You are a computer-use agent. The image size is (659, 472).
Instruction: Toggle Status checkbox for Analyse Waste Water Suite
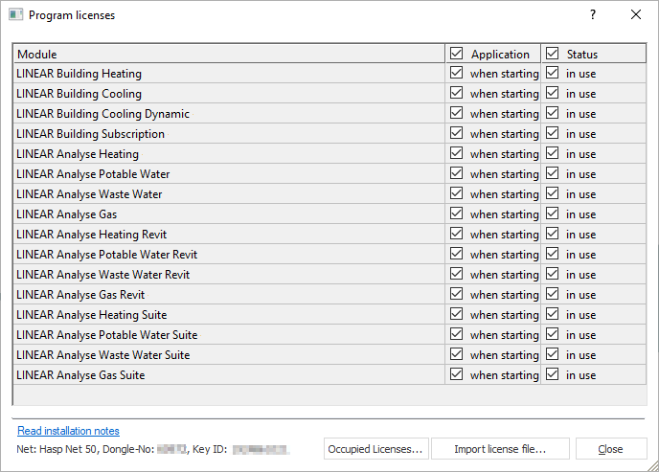coord(553,355)
